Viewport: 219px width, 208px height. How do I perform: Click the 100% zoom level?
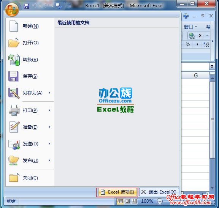coord(147,201)
